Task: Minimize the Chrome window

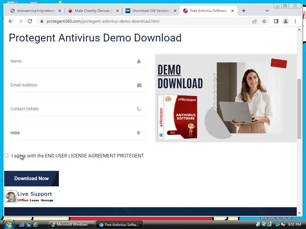Action: point(278,6)
